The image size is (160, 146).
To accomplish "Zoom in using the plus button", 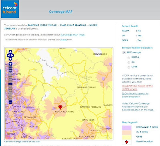I will 10,64.
